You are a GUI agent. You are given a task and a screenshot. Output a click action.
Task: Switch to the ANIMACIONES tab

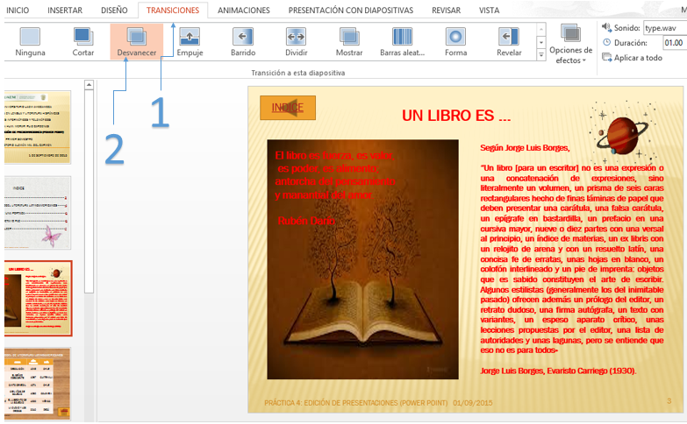tap(244, 11)
